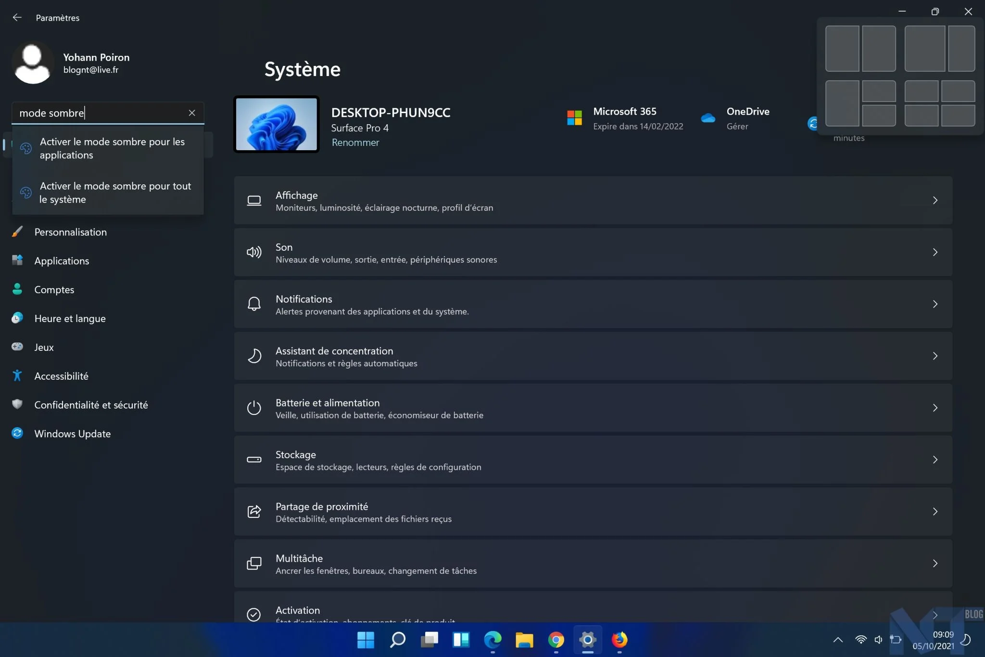Image resolution: width=985 pixels, height=657 pixels.
Task: Click the back arrow in Paramètres
Action: pyautogui.click(x=17, y=18)
